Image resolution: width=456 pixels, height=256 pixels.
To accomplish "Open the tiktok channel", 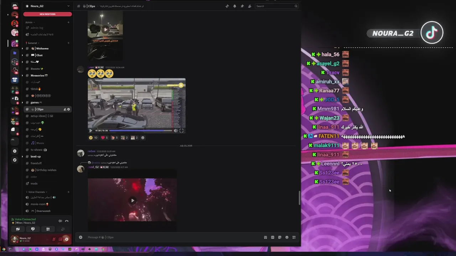I will pyautogui.click(x=47, y=89).
